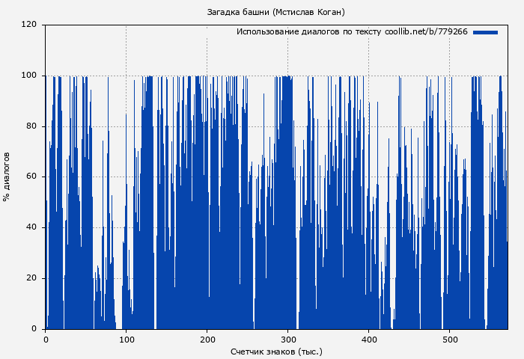Click the 0 tick on vertical axis
The width and height of the screenshot is (524, 359).
pos(34,329)
